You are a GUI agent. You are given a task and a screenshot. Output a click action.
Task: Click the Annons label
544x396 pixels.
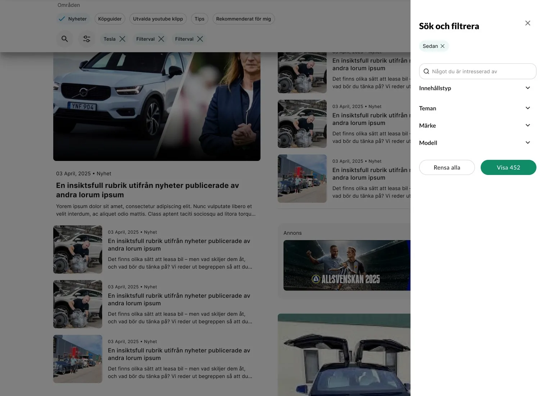293,233
